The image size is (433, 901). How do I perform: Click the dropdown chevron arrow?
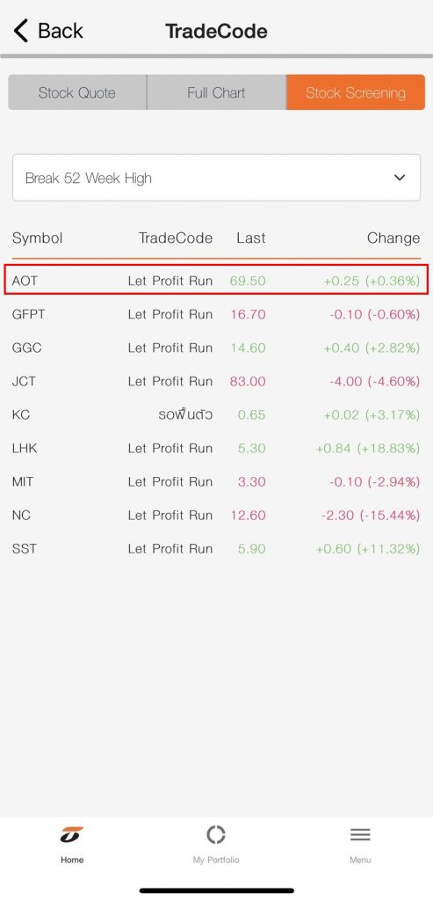coord(400,178)
